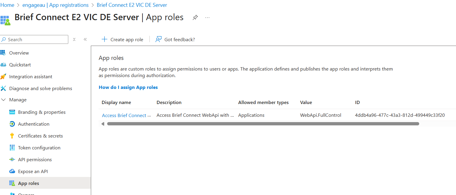Sort by the Display name column header

pyautogui.click(x=116, y=103)
